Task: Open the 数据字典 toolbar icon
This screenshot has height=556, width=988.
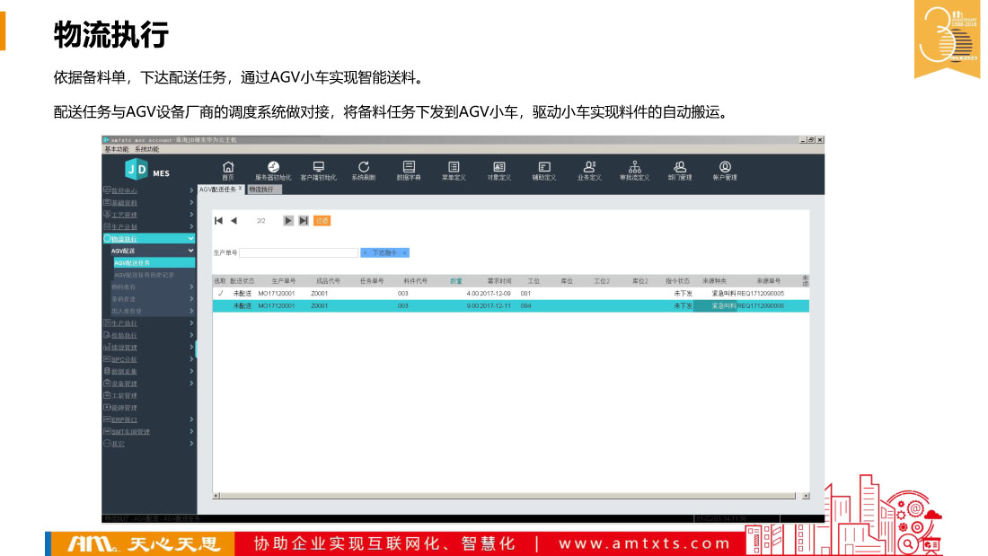Action: point(409,170)
